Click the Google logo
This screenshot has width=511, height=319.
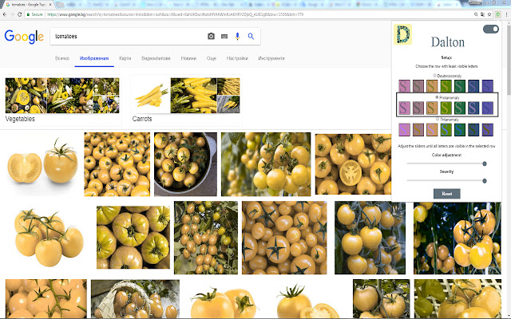[x=23, y=37]
